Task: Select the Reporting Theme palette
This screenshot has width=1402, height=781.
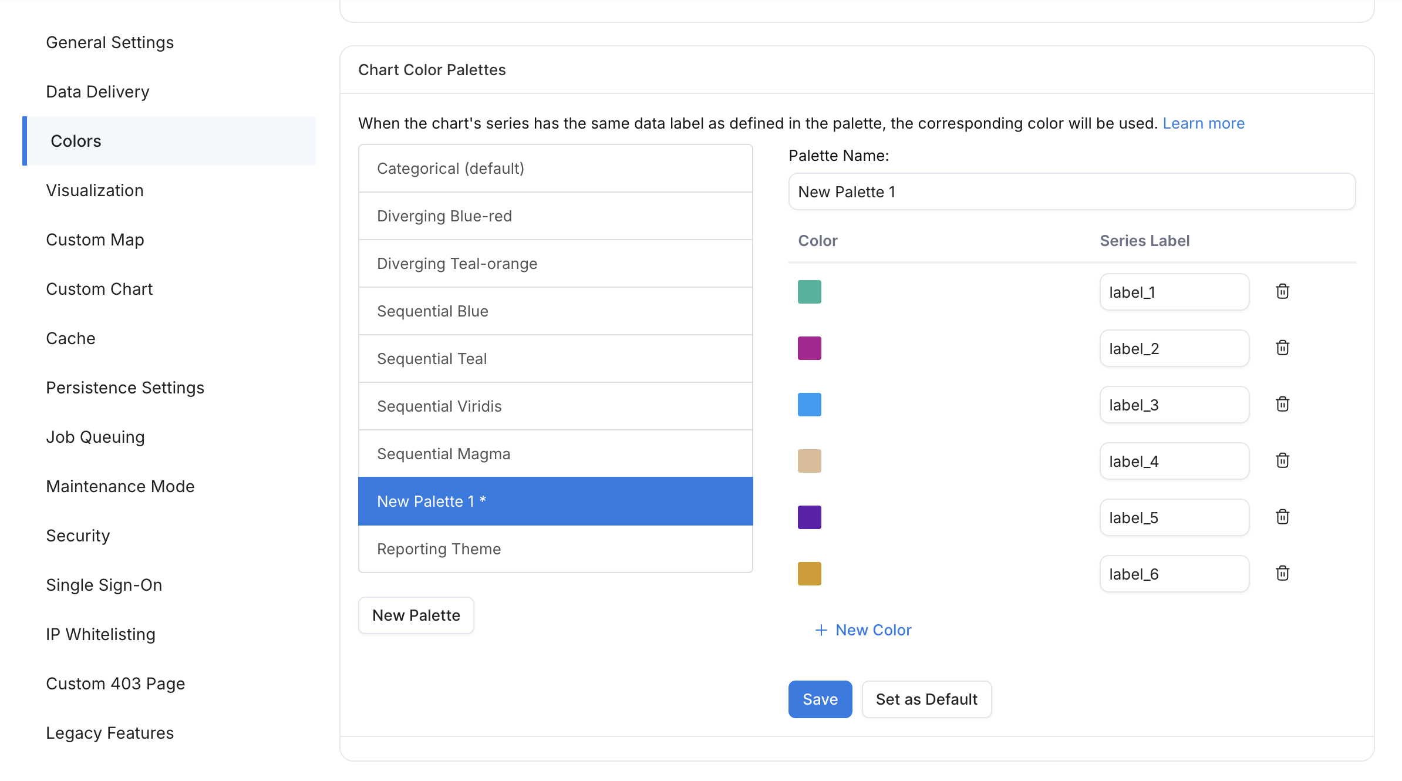Action: click(555, 548)
